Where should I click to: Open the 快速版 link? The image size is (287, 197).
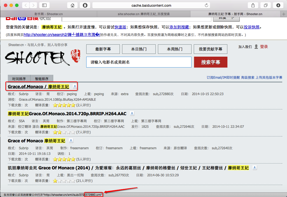120,27
